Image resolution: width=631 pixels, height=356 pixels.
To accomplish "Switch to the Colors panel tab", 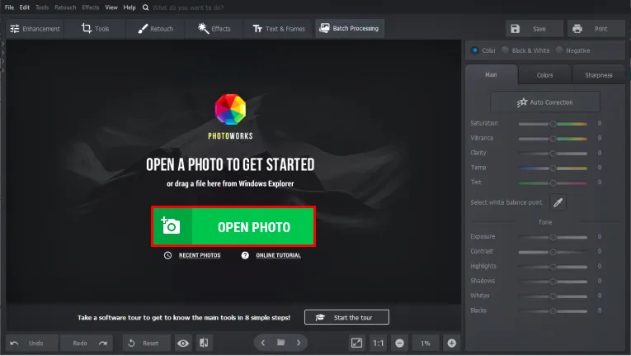I will tap(544, 75).
